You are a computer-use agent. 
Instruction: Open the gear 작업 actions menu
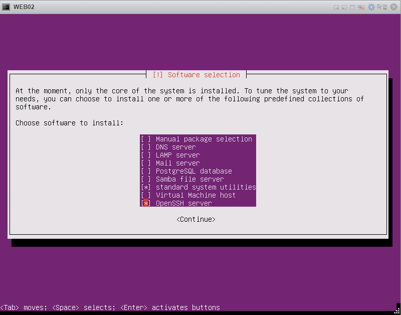(x=377, y=7)
